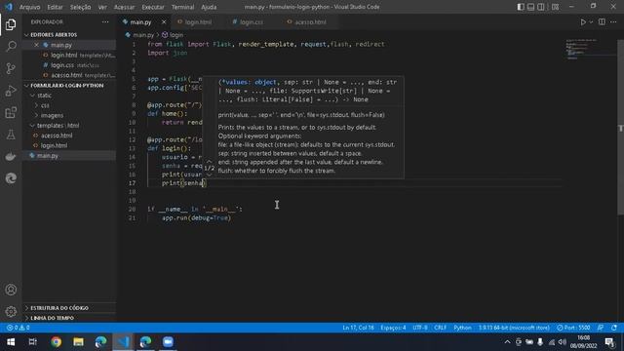Toggle the secondary side bar layout
Image resolution: width=624 pixels, height=351 pixels.
541,7
